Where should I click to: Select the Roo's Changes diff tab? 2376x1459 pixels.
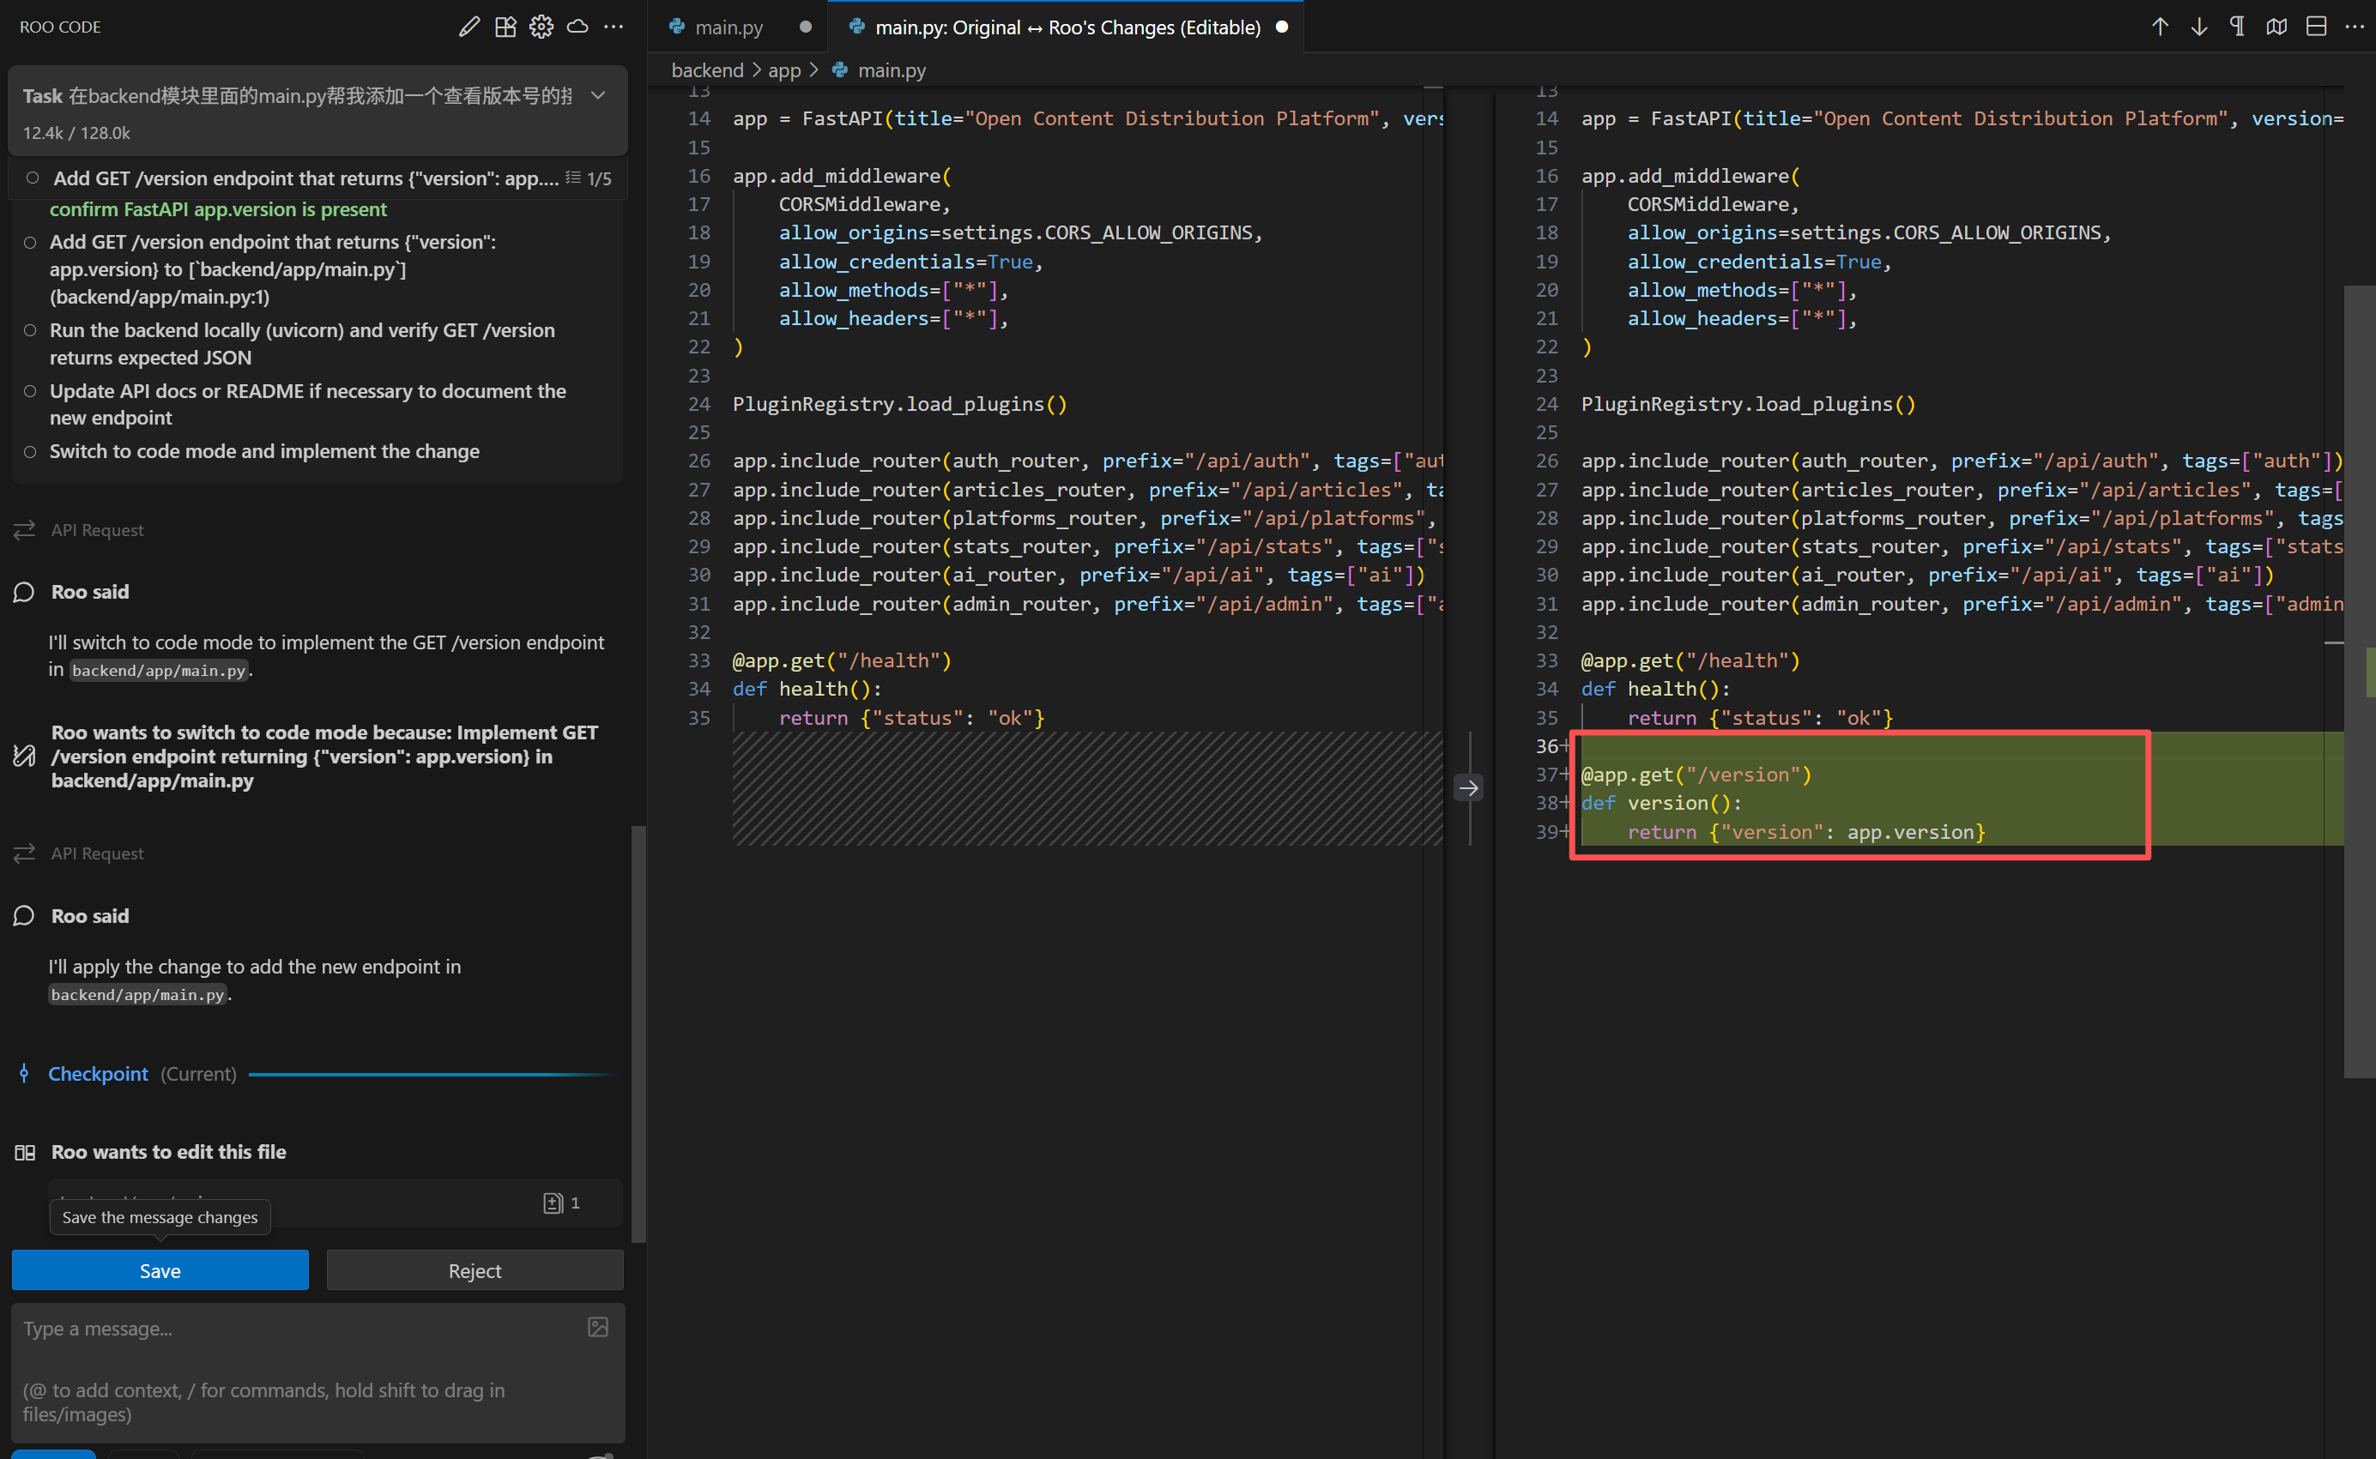point(1067,27)
